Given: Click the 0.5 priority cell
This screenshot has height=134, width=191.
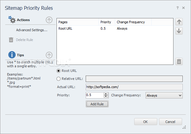Looking at the screenshot, I should [x=103, y=28].
